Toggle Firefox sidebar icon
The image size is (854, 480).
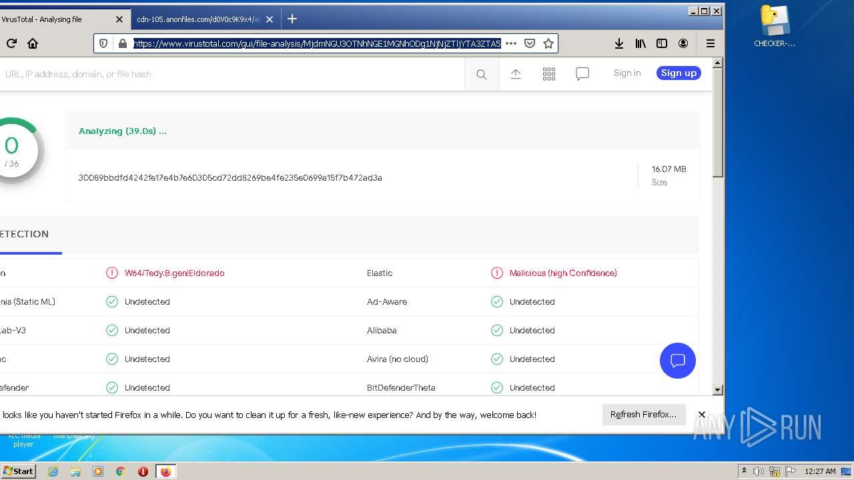662,43
